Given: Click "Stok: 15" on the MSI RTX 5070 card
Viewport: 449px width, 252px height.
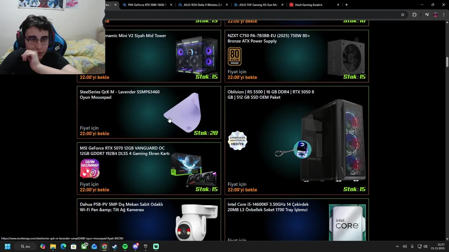Looking at the screenshot, I should point(207,189).
